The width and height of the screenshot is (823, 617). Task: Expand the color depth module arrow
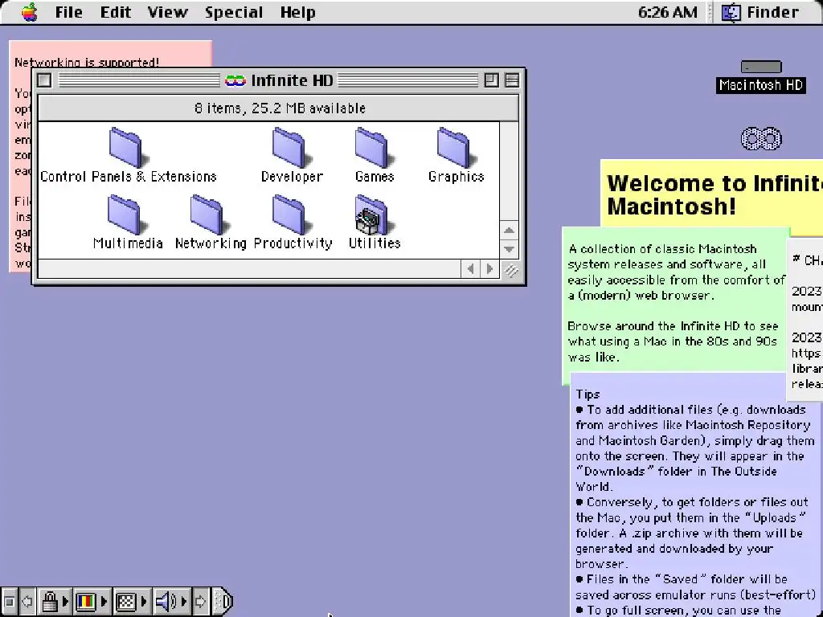(x=104, y=601)
